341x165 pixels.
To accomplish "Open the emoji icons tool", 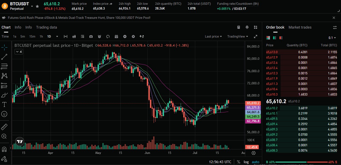I will coord(4,114).
